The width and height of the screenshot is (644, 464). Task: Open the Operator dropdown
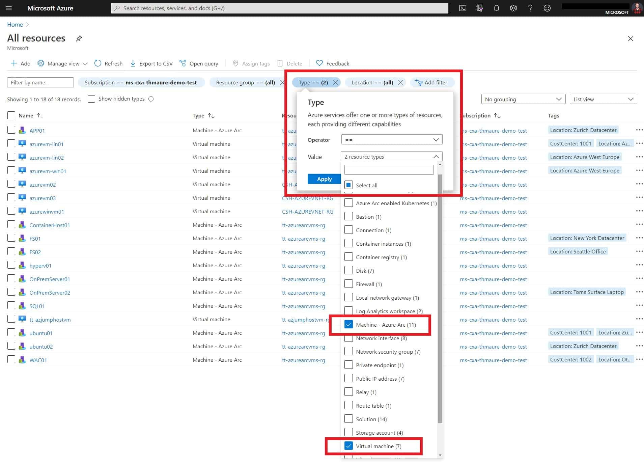pos(392,140)
